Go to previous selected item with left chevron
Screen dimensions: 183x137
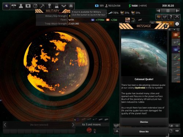pyautogui.click(x=5, y=125)
